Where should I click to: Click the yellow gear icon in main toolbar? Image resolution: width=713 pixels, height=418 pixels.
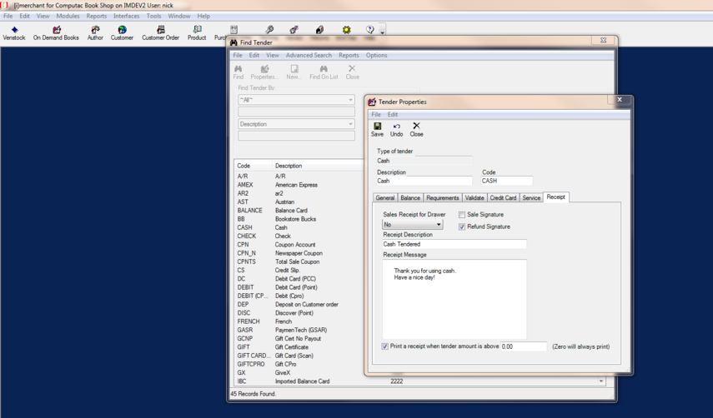[x=347, y=29]
